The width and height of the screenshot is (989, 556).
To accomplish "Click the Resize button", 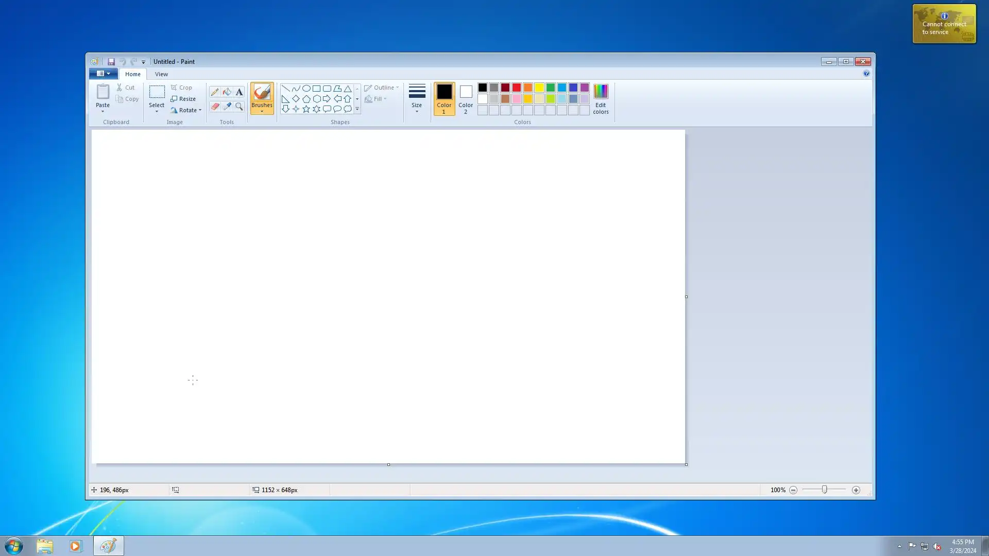I will click(183, 99).
